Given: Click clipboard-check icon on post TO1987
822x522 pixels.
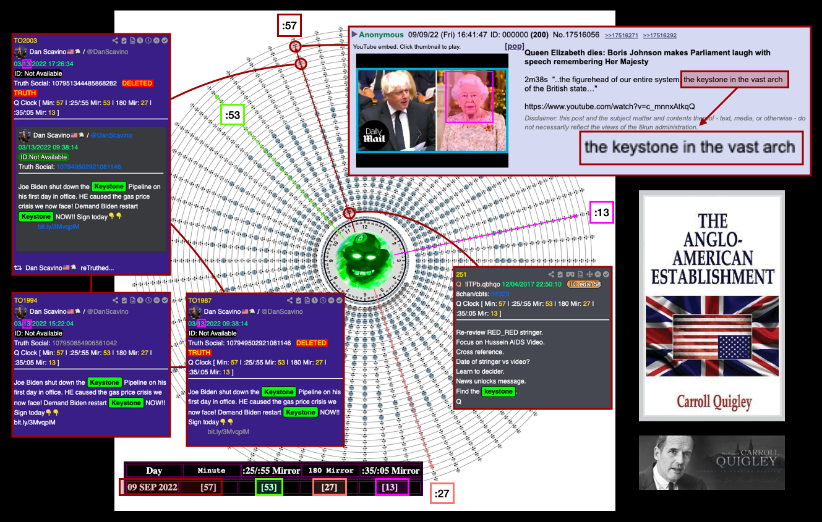Looking at the screenshot, I should pos(298,300).
